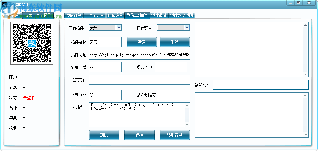This screenshot has width=318, height=151.
Task: Focus the 插件名称 input field
Action: point(105,42)
